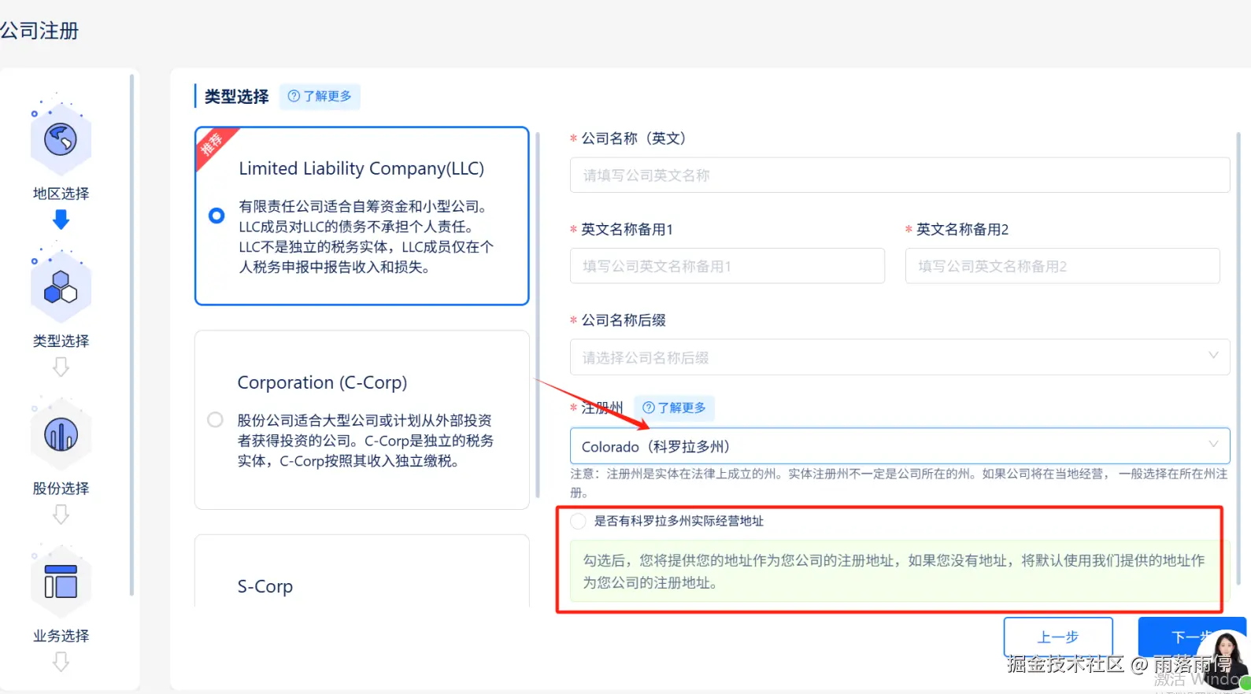Go to 类型选择 step label
Image resolution: width=1251 pixels, height=694 pixels.
coord(61,341)
